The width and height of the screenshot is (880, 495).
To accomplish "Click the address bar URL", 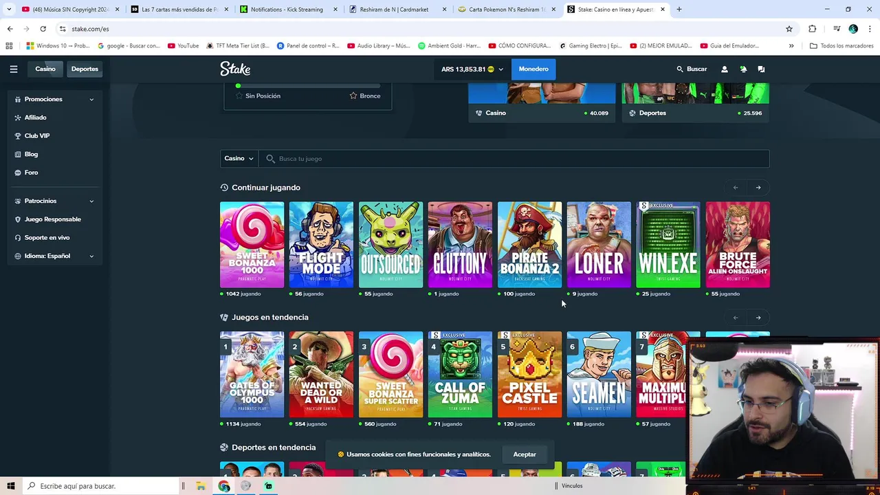I will 90,29.
